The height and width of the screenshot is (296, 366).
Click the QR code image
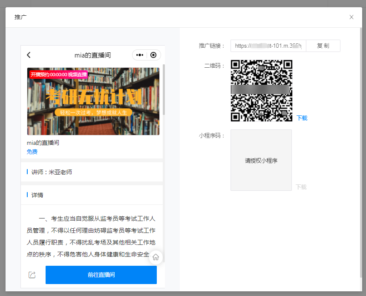click(x=262, y=91)
